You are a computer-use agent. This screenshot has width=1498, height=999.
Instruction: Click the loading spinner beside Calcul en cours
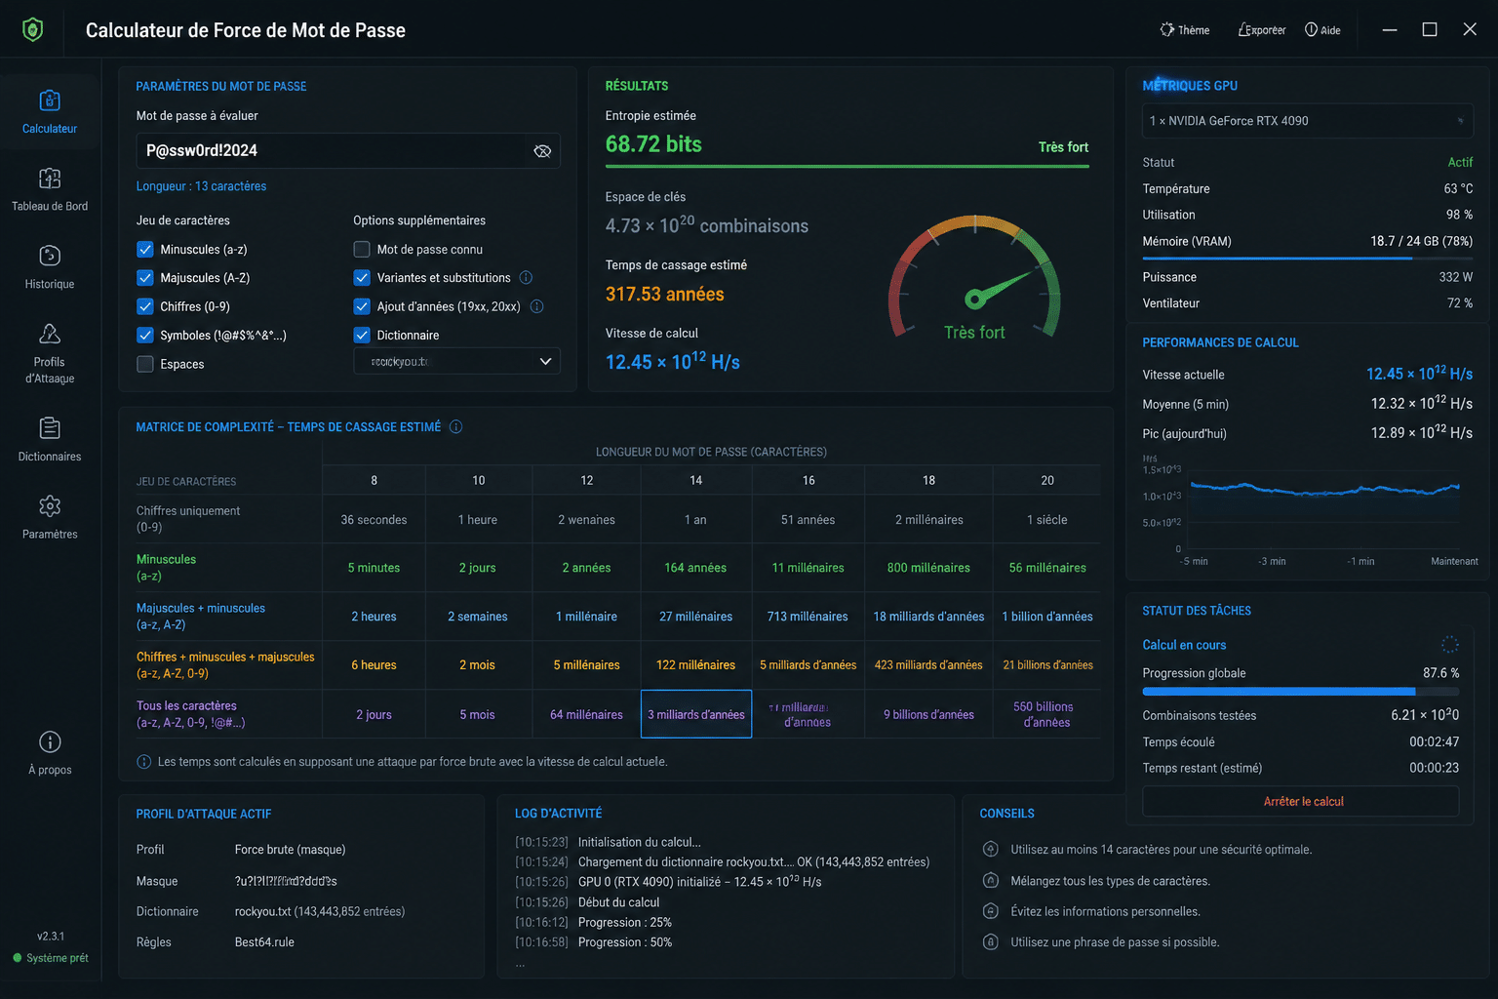[1450, 644]
